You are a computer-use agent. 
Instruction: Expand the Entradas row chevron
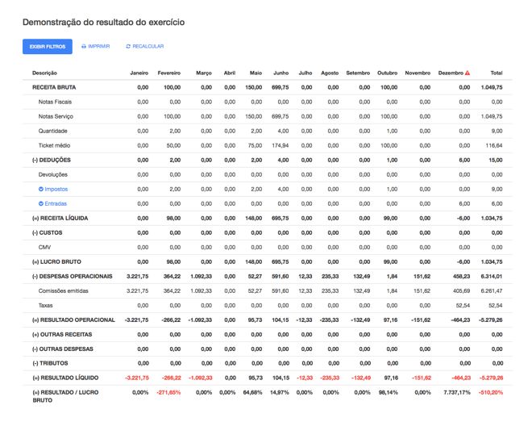pos(41,203)
